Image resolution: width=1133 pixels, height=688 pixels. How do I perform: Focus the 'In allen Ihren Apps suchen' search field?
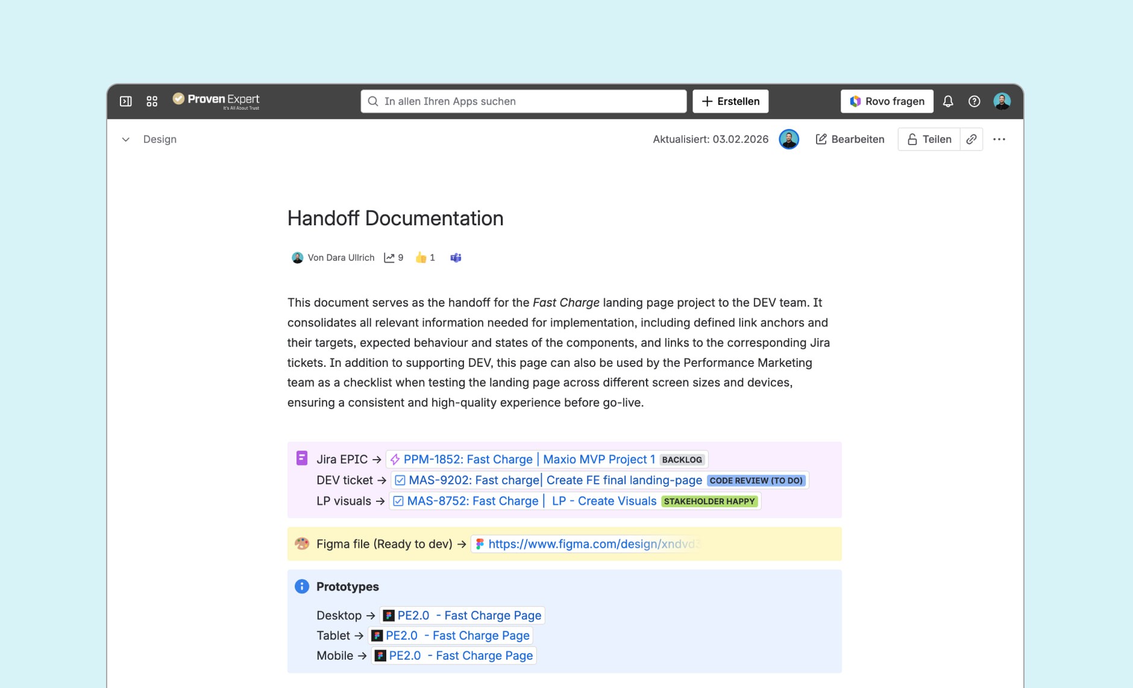(x=523, y=101)
